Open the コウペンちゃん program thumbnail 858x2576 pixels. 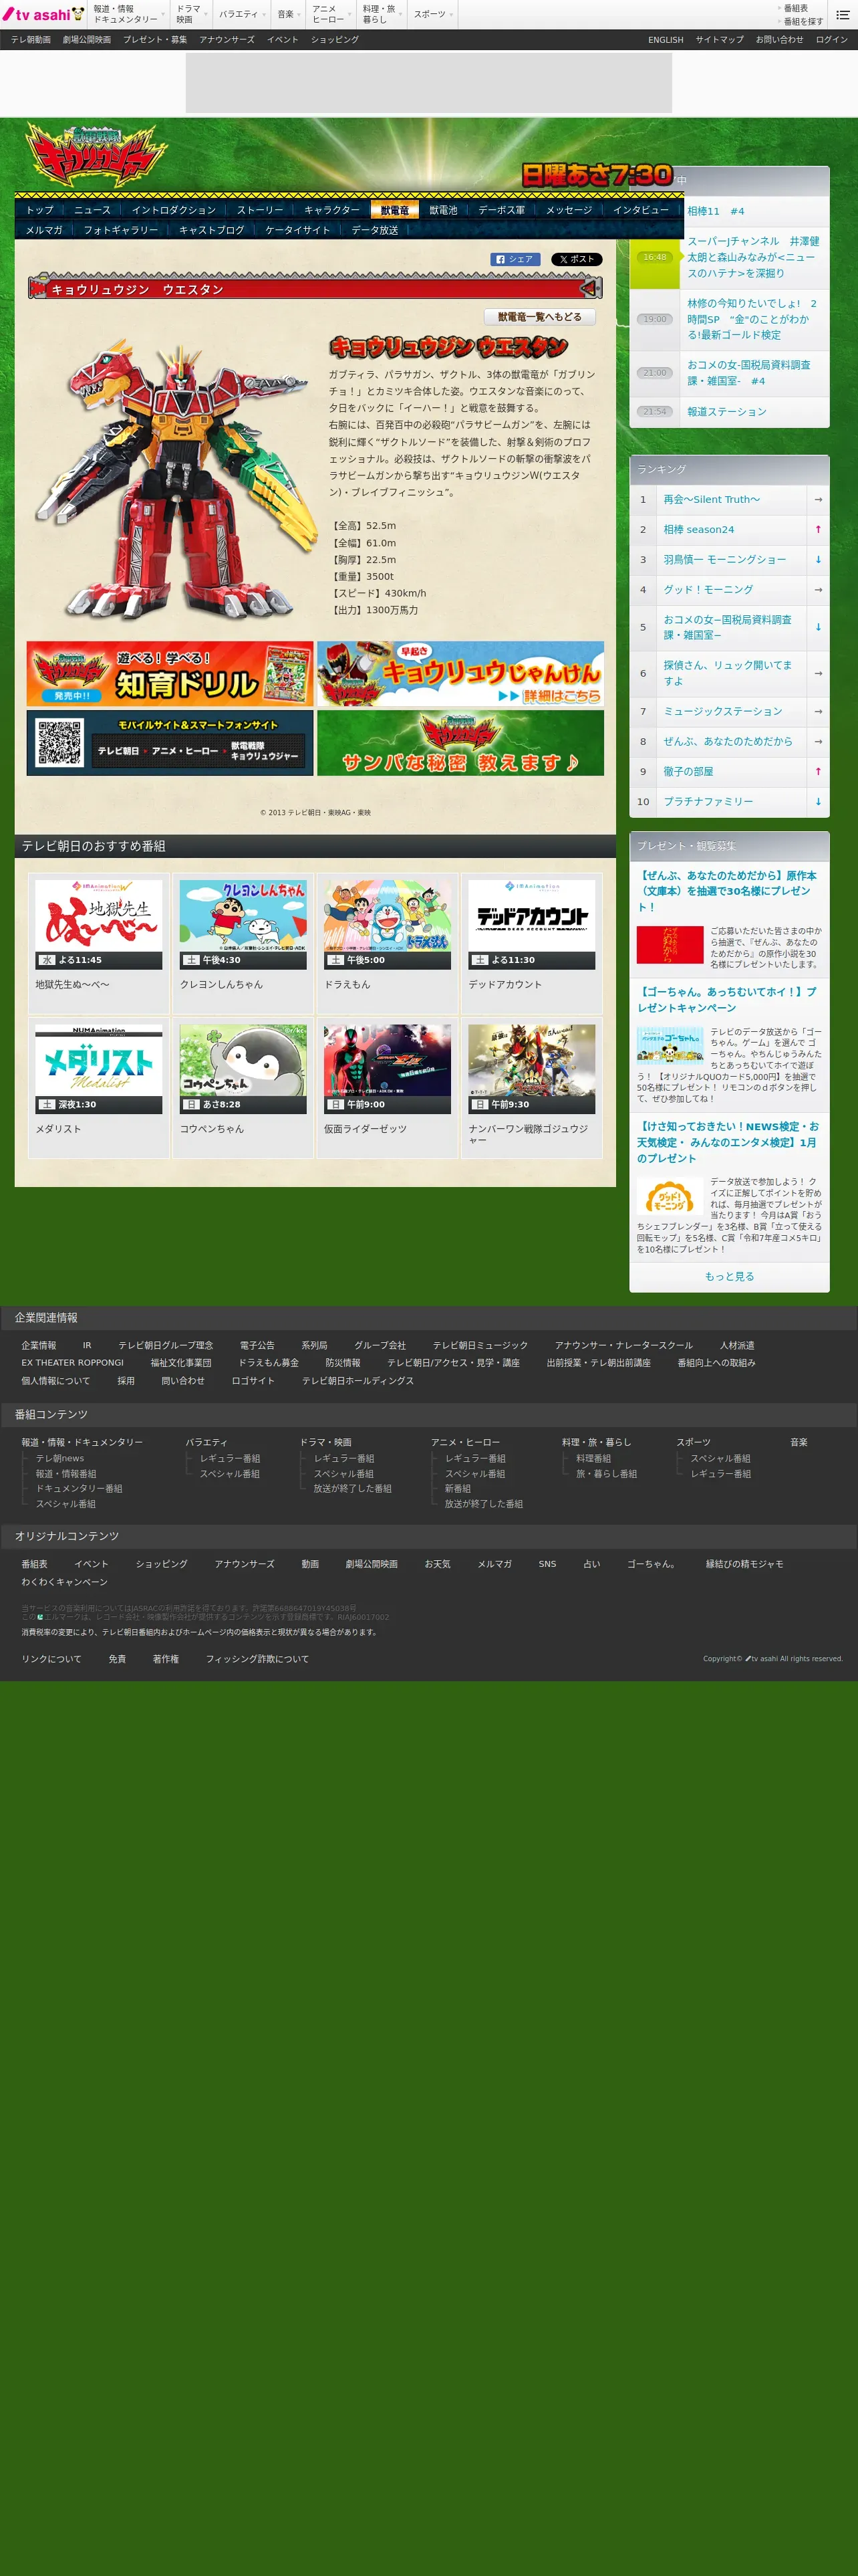(x=243, y=1069)
